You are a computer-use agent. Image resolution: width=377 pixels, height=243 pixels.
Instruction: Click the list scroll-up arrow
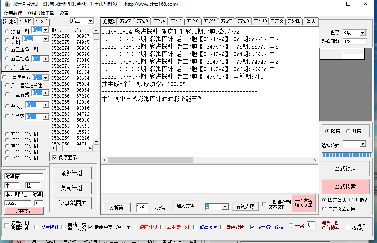coord(96,30)
